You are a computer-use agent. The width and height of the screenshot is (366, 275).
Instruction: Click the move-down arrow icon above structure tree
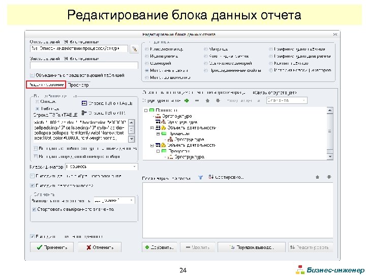pyautogui.click(x=218, y=100)
